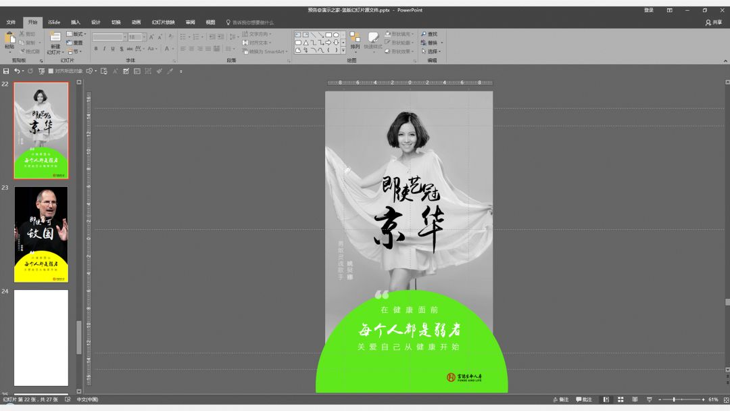Toggle Comments (批注) pane in status bar
730x411 pixels.
click(584, 400)
